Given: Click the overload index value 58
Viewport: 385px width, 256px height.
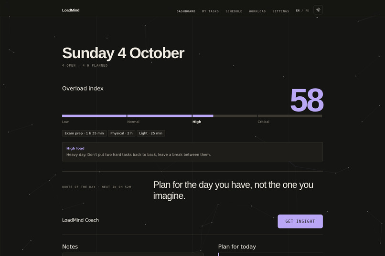Looking at the screenshot, I should [307, 100].
